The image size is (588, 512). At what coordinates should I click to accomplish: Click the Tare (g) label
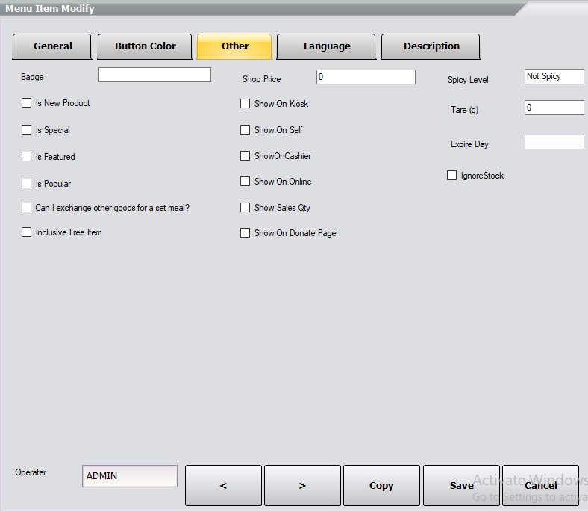(x=465, y=110)
